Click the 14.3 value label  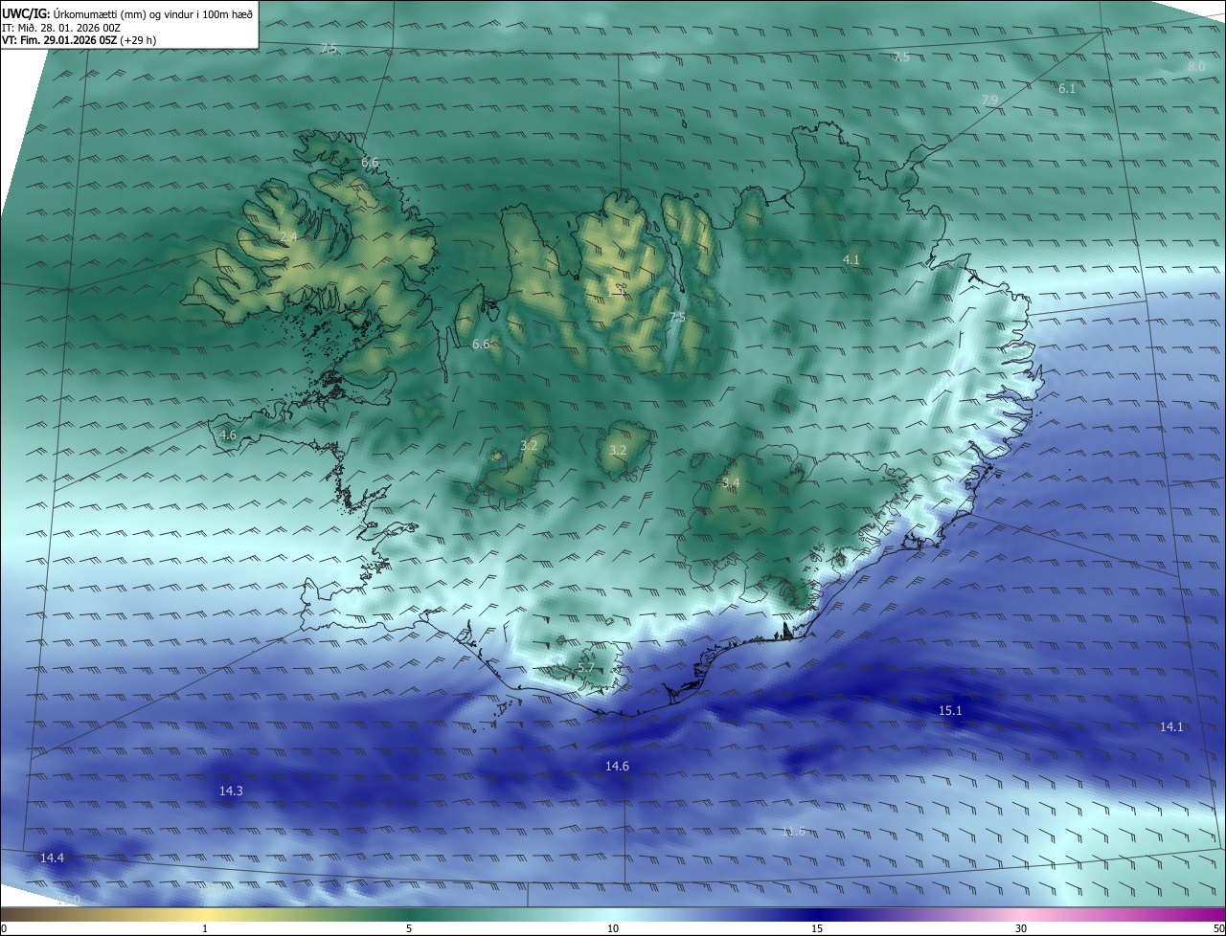pyautogui.click(x=231, y=791)
